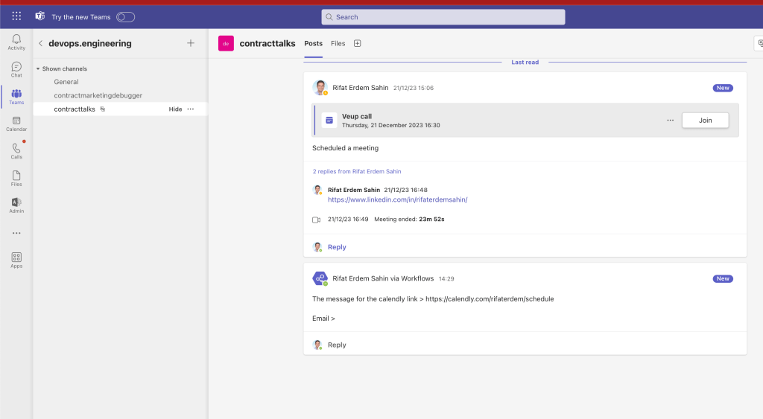Open Chat in the left rail
This screenshot has width=763, height=419.
point(16,69)
